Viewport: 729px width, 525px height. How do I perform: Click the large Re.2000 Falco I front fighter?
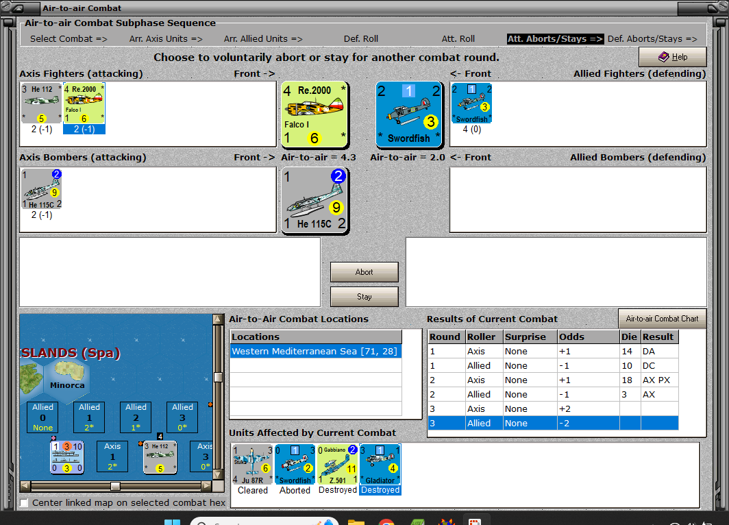(x=314, y=114)
